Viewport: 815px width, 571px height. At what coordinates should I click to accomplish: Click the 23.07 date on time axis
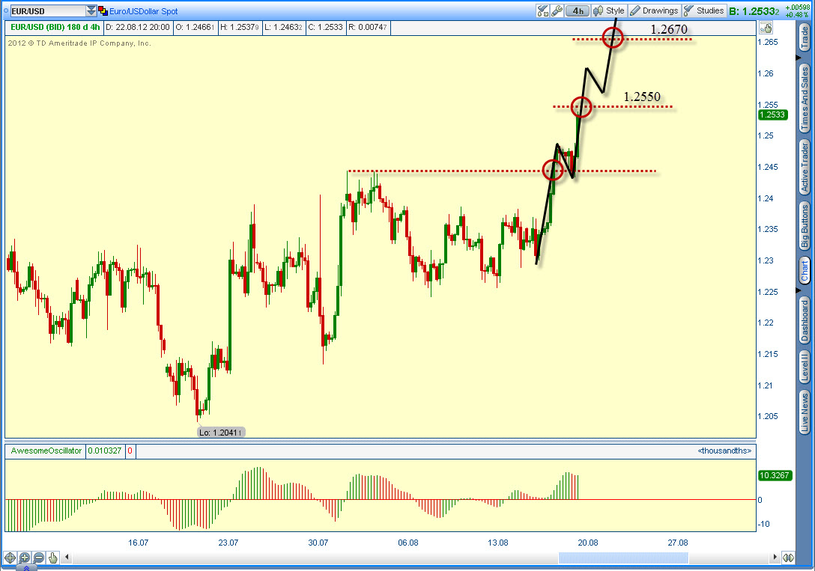(x=228, y=543)
